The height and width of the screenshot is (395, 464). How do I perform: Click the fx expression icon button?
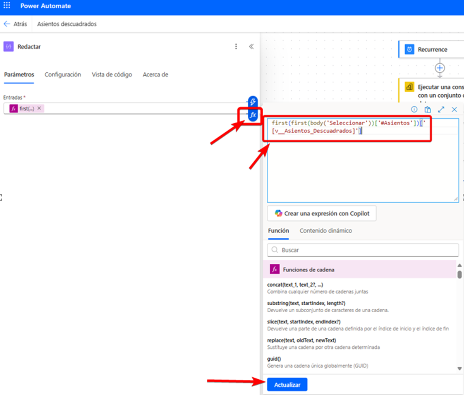pyautogui.click(x=253, y=115)
